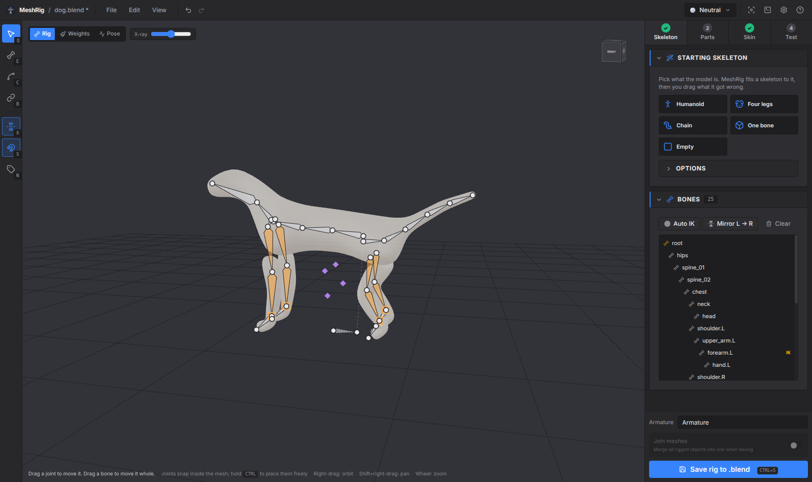Click the bone count badge 25

[710, 199]
